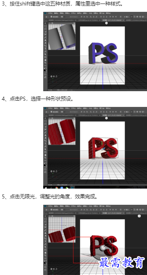This screenshot has height=275, width=147.
Task: Click foreground color swatch in step 3 toolbar
Action: [x=45, y=70]
